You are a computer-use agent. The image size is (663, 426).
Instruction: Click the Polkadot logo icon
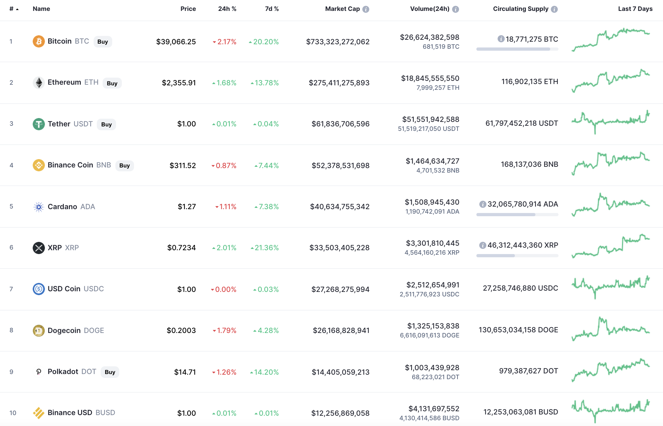pos(38,372)
